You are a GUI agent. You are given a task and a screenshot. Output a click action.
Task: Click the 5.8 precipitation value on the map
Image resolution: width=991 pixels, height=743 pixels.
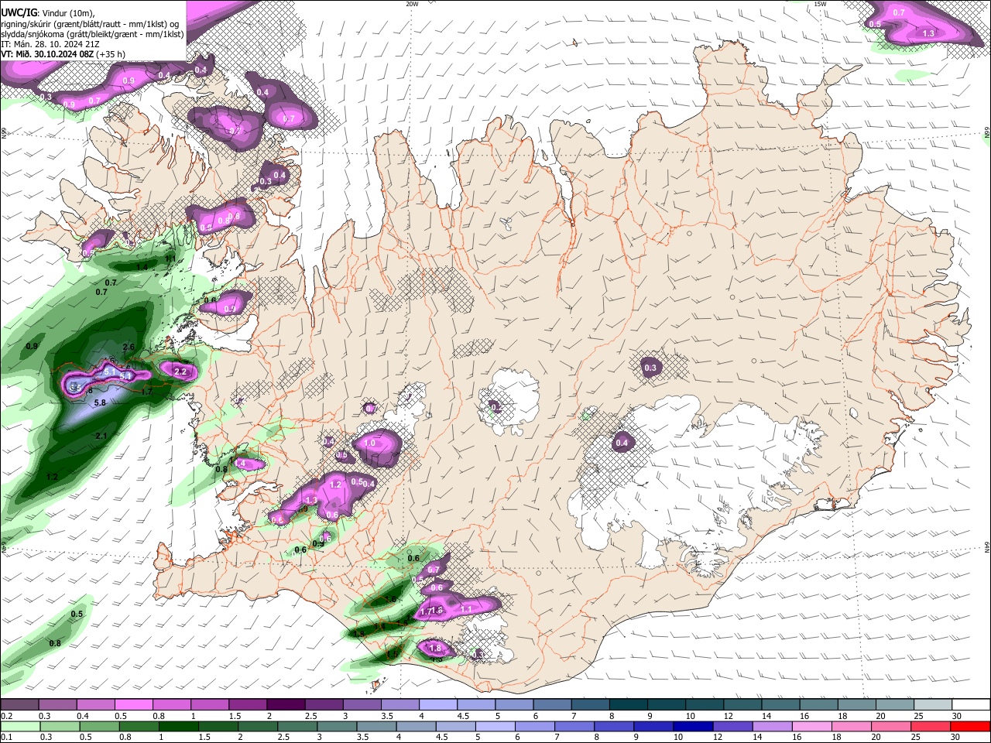100,403
